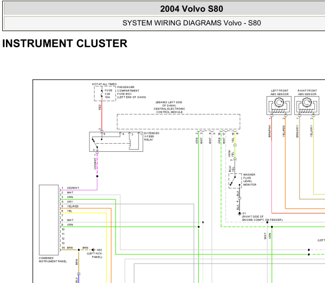This screenshot has height=283, width=325.
Task: Select the Combined Instrument Panel connector box
Action: click(49, 220)
